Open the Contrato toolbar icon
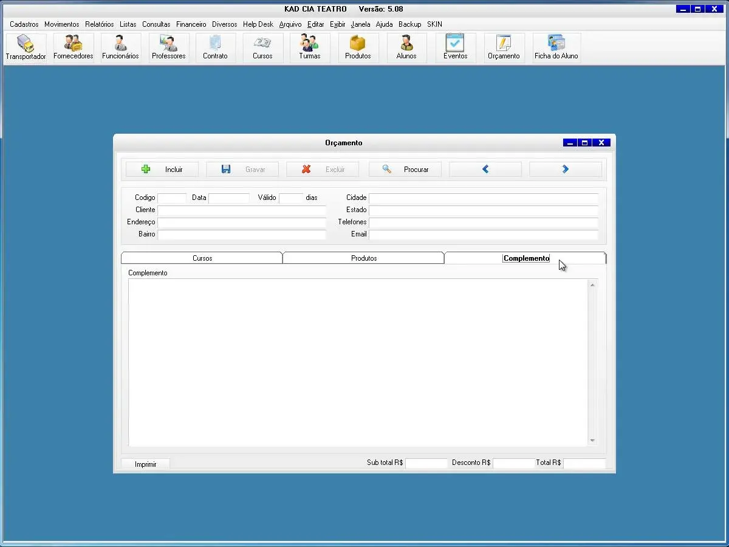Screen dimensions: 729x547 pos(215,47)
